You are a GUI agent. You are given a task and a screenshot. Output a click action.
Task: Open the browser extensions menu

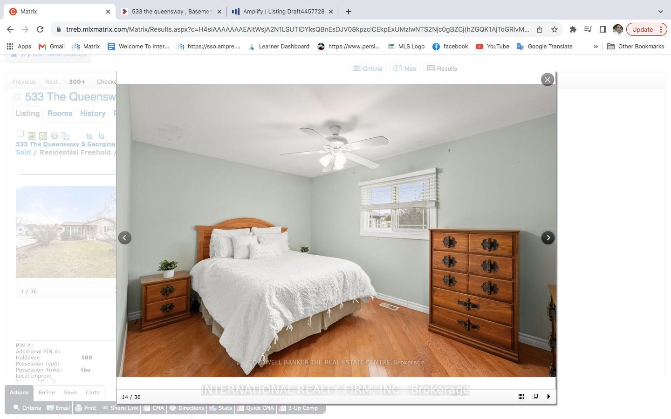click(x=573, y=29)
